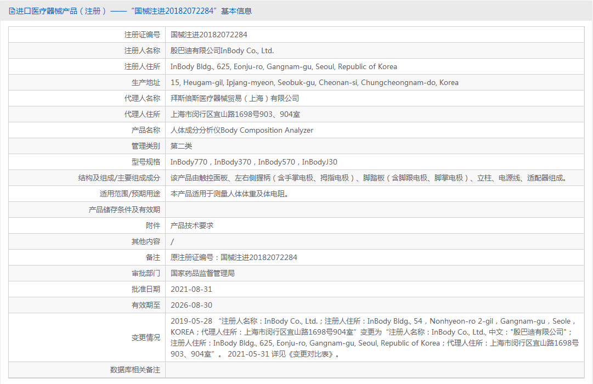Select the 备注 label

point(153,257)
